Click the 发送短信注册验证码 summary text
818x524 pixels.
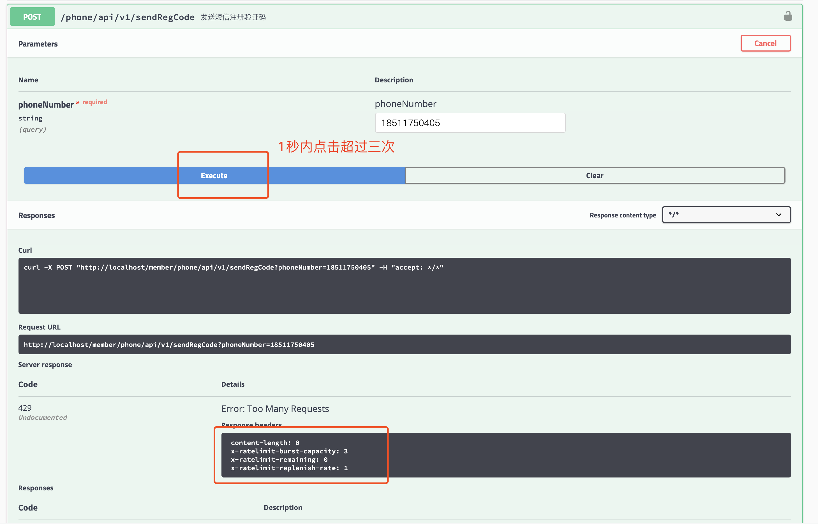[x=233, y=17]
